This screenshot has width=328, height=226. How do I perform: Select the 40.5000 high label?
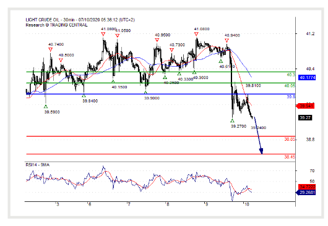66,56
